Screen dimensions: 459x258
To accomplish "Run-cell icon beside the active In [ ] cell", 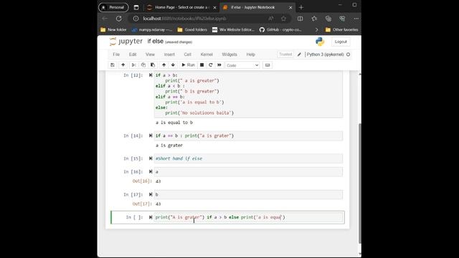I will click(x=151, y=217).
